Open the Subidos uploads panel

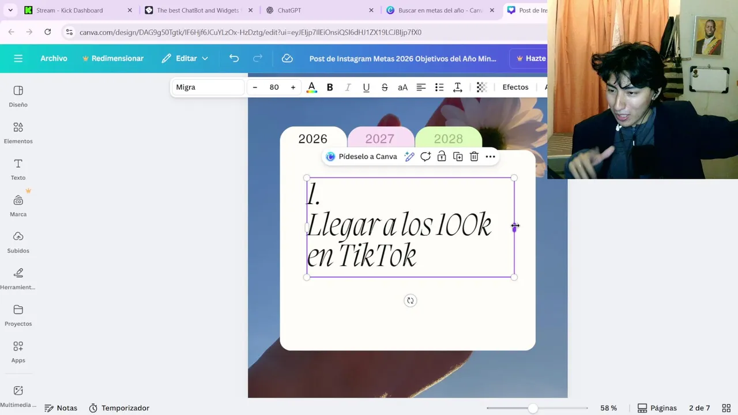click(18, 242)
